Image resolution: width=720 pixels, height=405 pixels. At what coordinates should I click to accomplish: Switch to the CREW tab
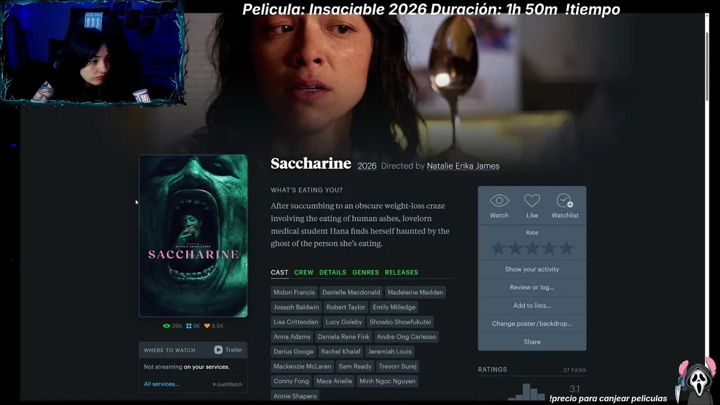pyautogui.click(x=304, y=272)
